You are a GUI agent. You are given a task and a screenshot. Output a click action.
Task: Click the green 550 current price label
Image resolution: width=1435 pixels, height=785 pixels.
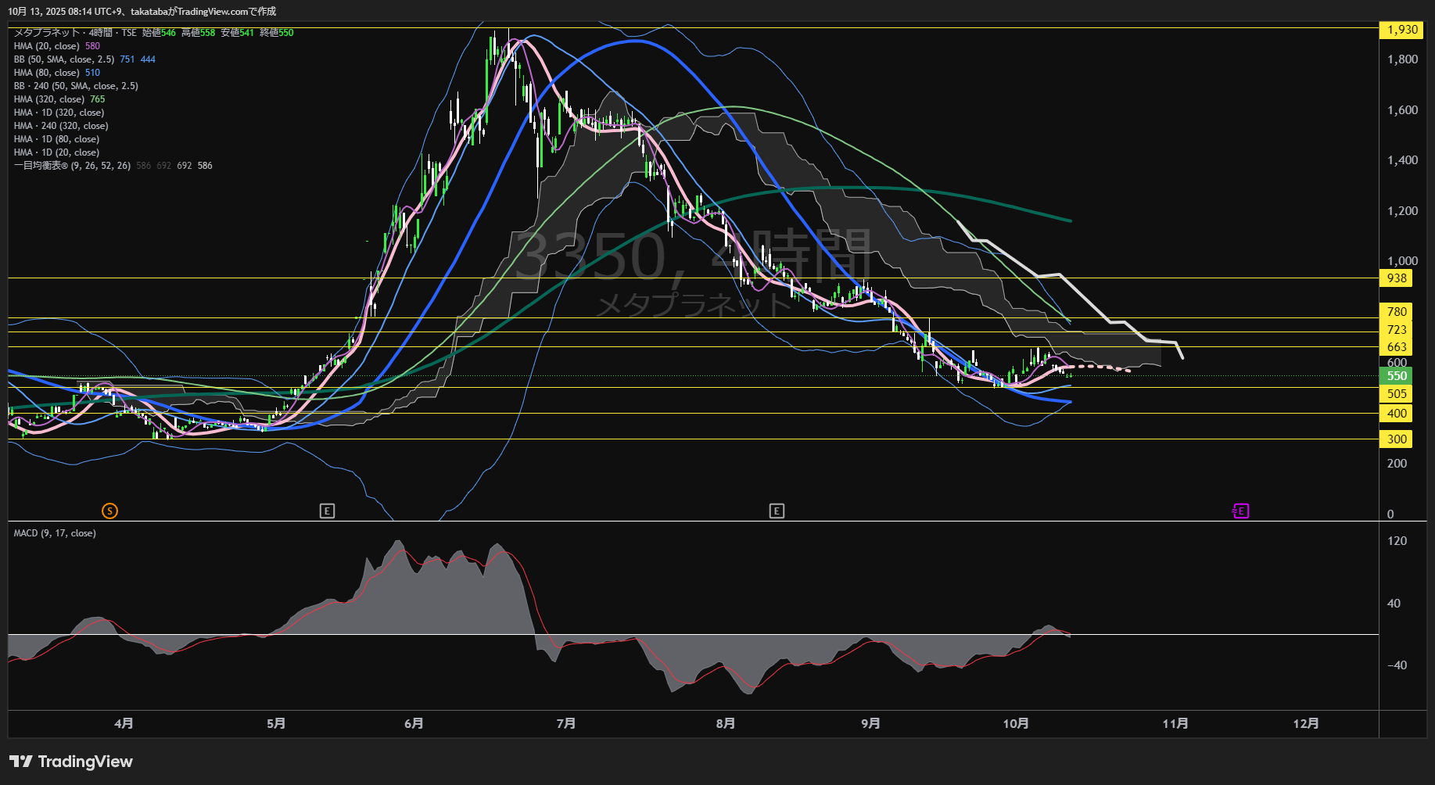coord(1397,376)
